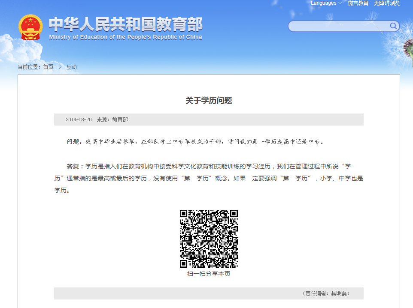This screenshot has width=413, height=308.
Task: Click the national emblem logo icon
Action: (30, 27)
